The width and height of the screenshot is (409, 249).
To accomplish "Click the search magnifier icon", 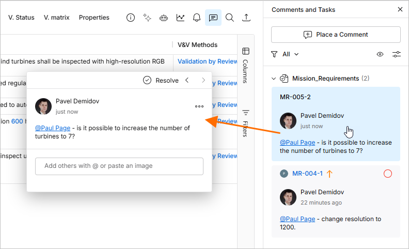I will [229, 18].
